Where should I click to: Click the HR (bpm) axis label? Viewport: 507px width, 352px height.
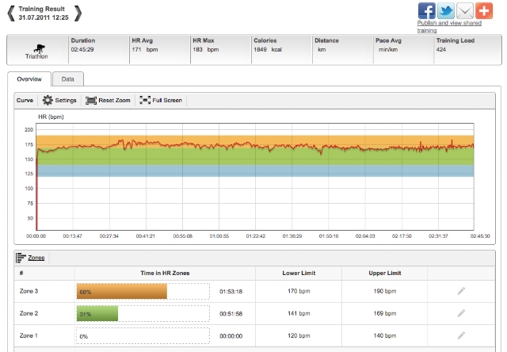[x=51, y=117]
